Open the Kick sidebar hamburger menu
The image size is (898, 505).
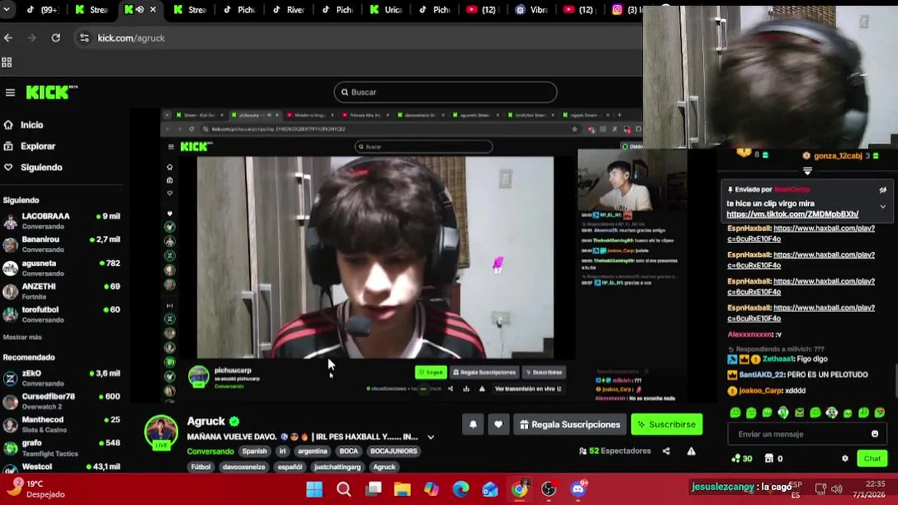click(10, 93)
